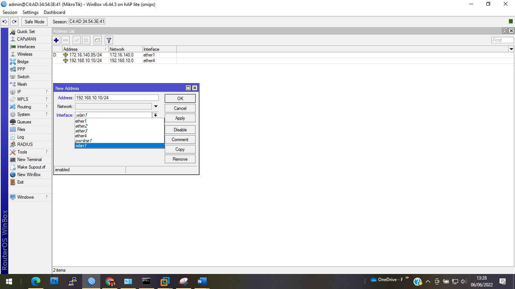Sort by the Network column header

point(126,49)
